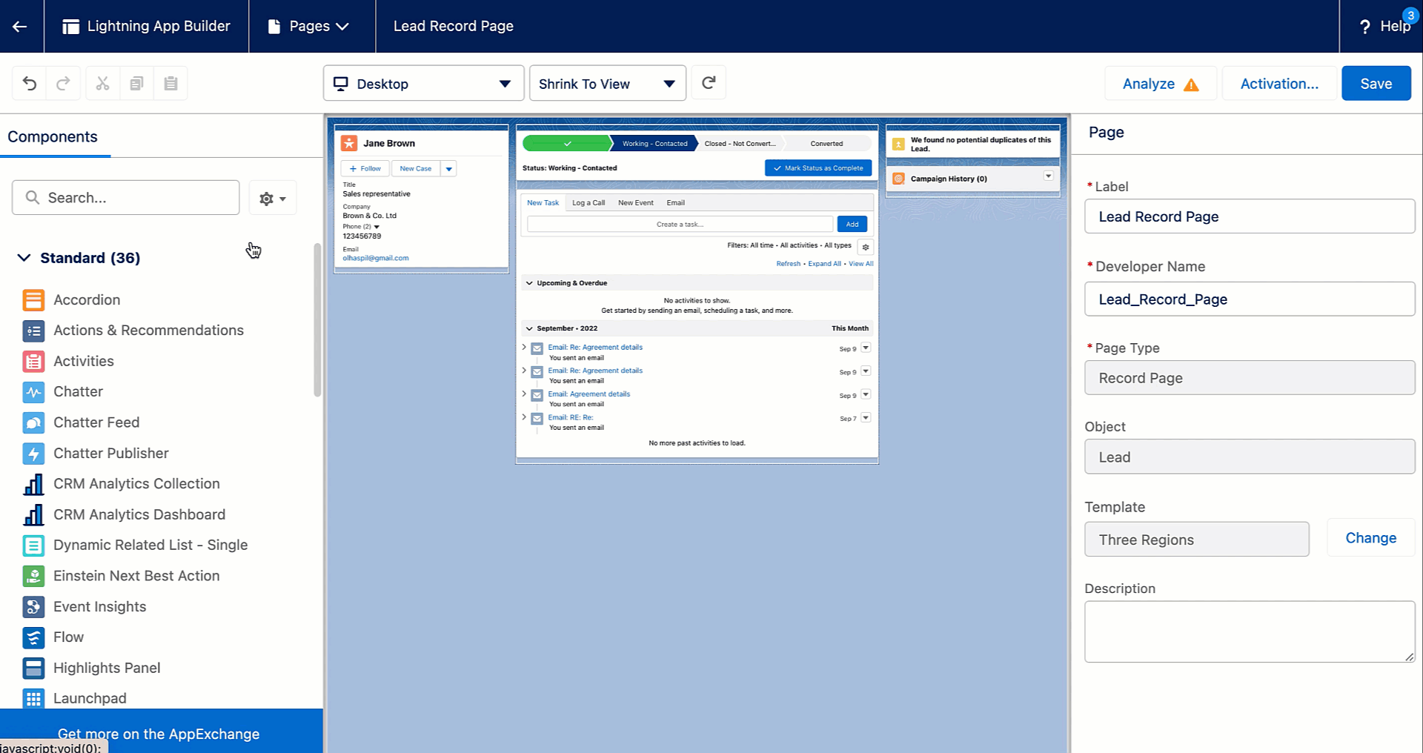Image resolution: width=1423 pixels, height=753 pixels.
Task: Click the Analyze button
Action: 1161,83
